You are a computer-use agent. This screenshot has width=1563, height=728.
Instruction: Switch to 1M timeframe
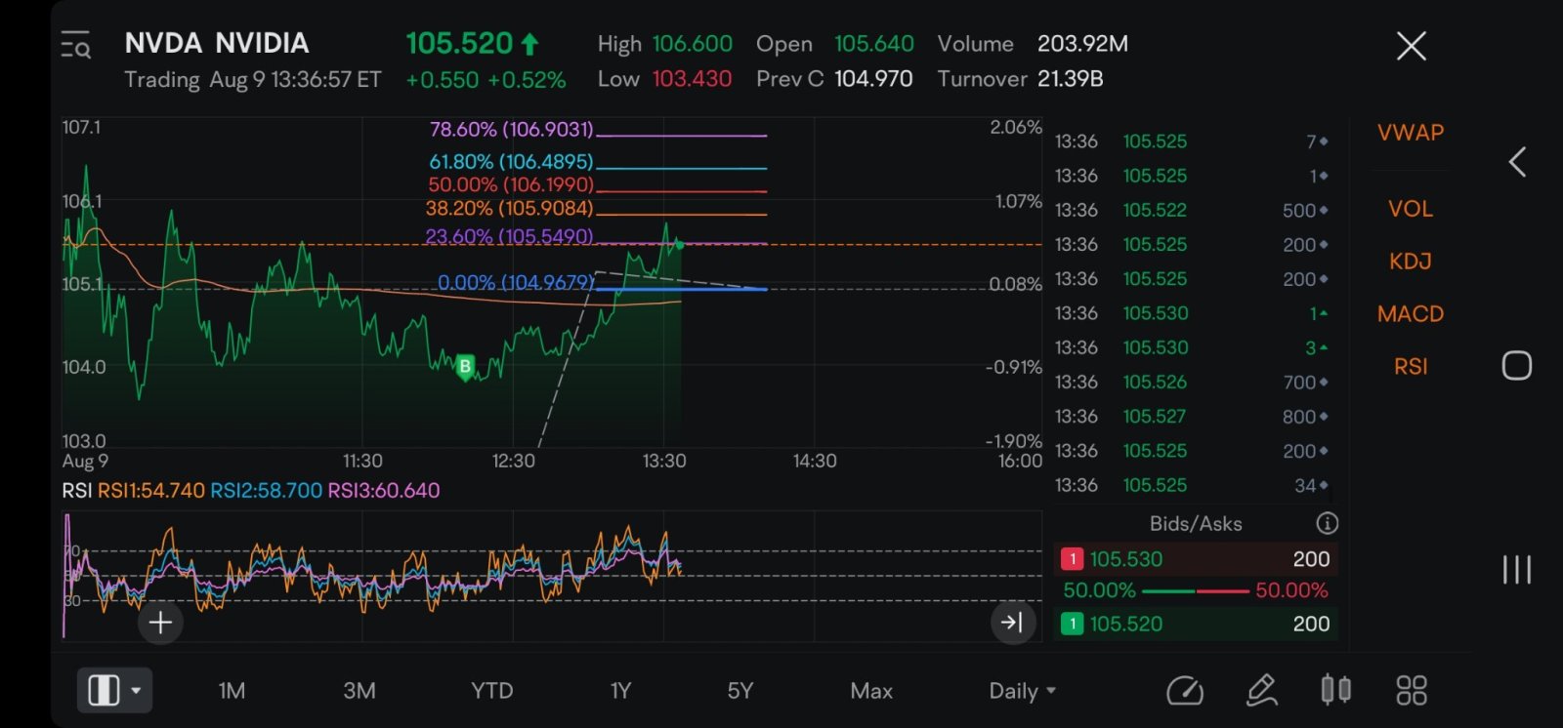click(x=232, y=691)
